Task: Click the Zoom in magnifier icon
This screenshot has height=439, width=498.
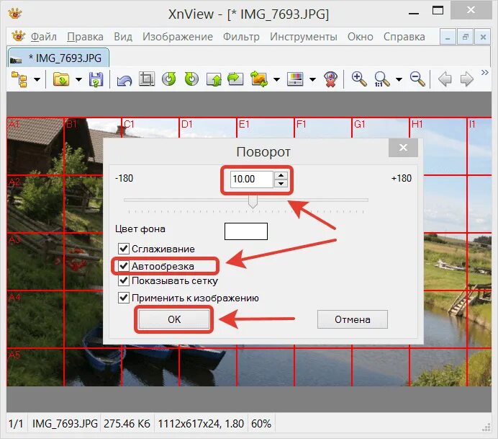Action: [359, 79]
